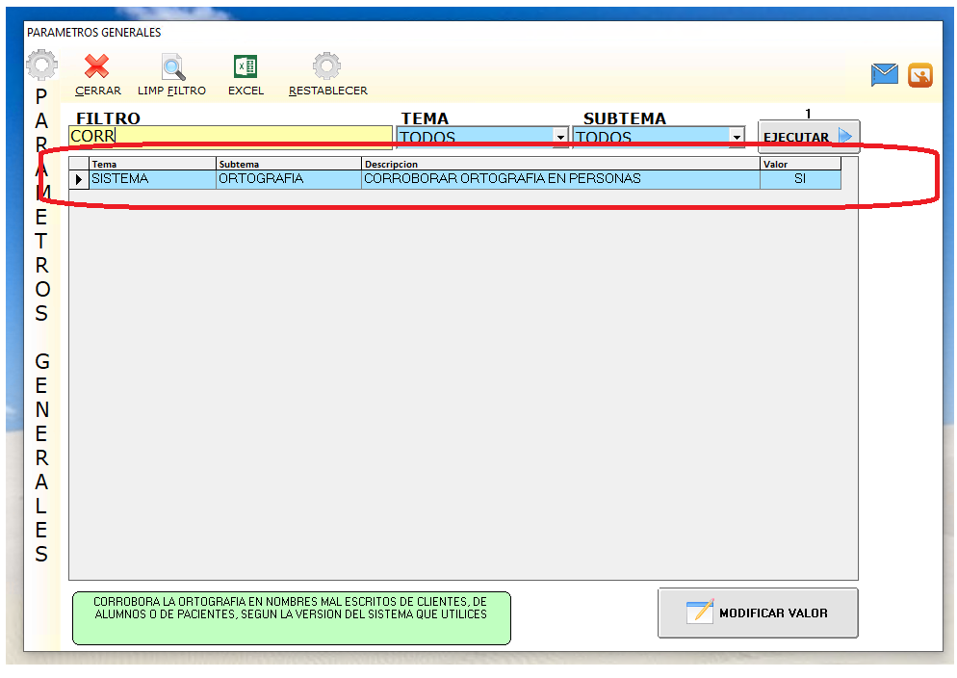Click the Restablecer gear icon
This screenshot has width=957, height=678.
point(326,67)
